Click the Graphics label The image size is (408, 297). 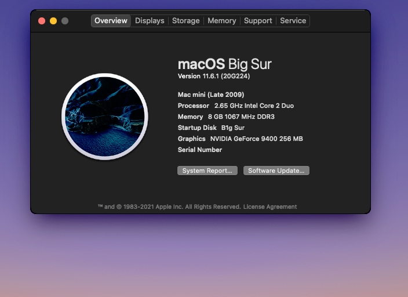point(191,139)
